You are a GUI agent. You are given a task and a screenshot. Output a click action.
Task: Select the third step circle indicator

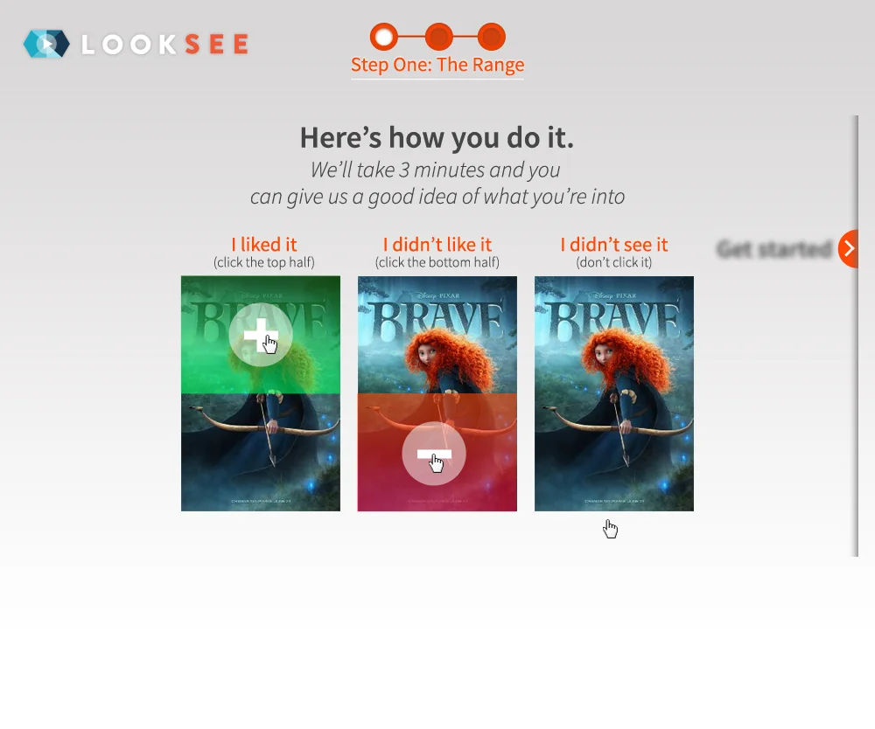(492, 37)
